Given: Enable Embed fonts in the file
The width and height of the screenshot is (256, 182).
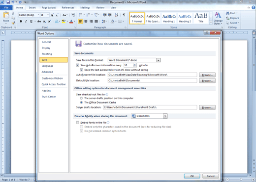Looking at the screenshot, I should 77,123.
